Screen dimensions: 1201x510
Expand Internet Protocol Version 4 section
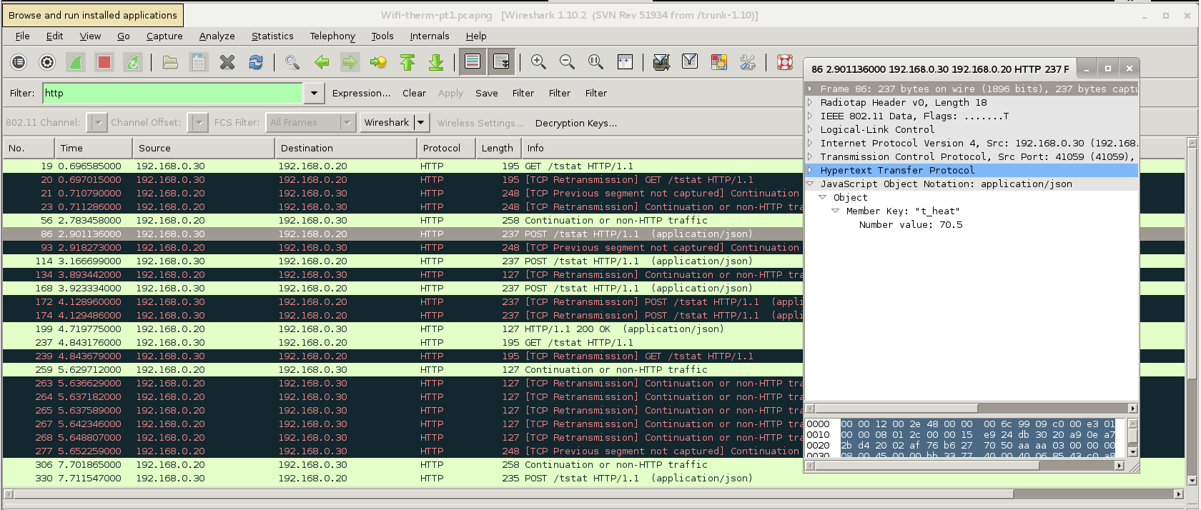[x=810, y=143]
